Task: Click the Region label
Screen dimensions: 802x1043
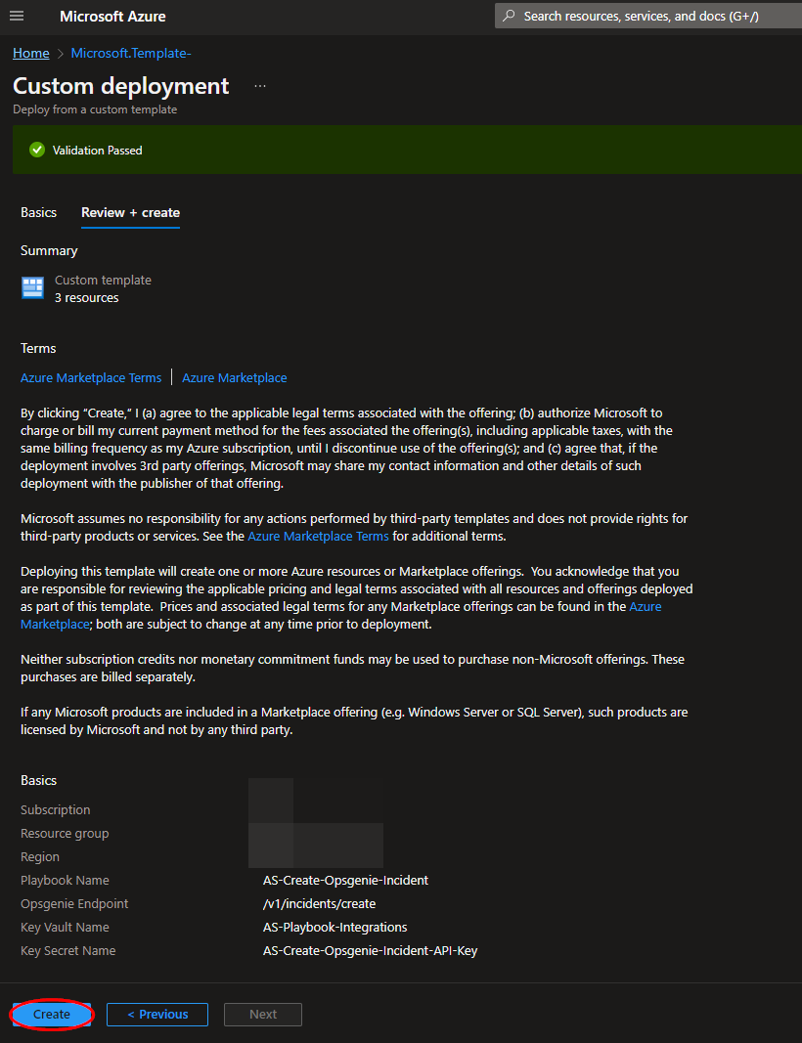Action: [x=40, y=856]
